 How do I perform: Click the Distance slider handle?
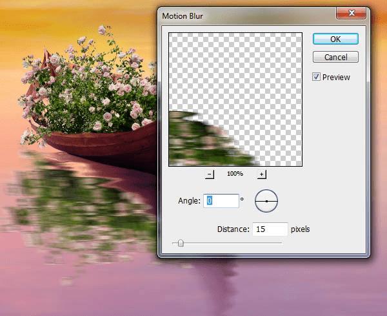[181, 244]
